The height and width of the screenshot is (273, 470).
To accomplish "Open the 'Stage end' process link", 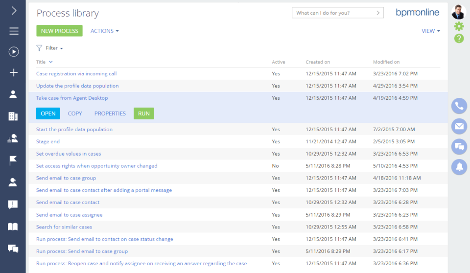I will (x=48, y=141).
